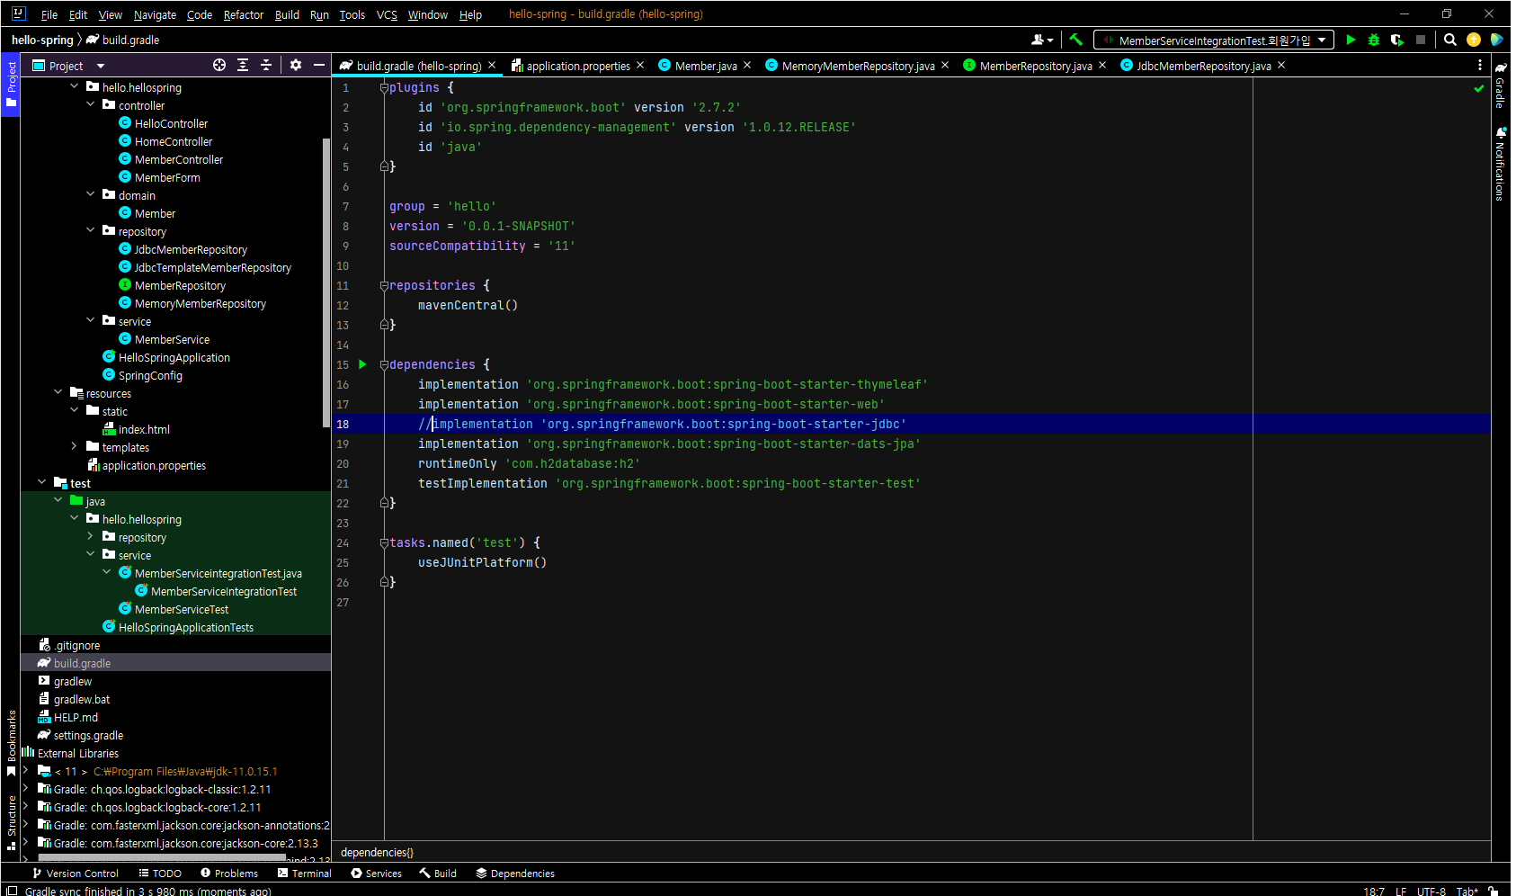Hide the Project tool window
Screen dimensions: 1525x896
point(319,65)
